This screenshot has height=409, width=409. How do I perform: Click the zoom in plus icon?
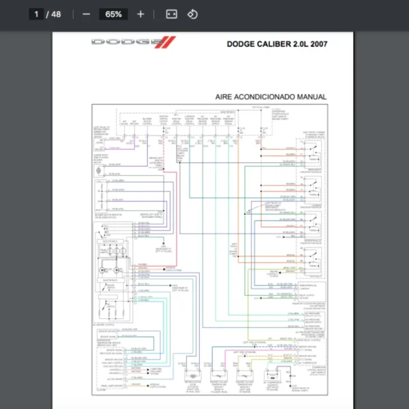(x=140, y=14)
